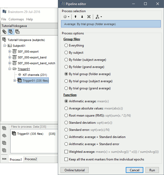
Task: Select the time-frequency process type icon
Action: 4,143
